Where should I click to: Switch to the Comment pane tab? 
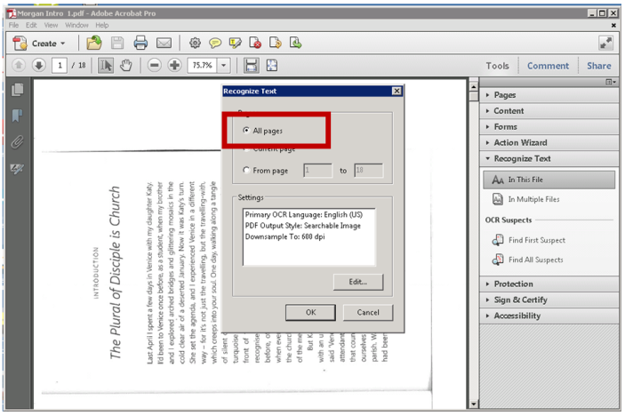pos(548,66)
